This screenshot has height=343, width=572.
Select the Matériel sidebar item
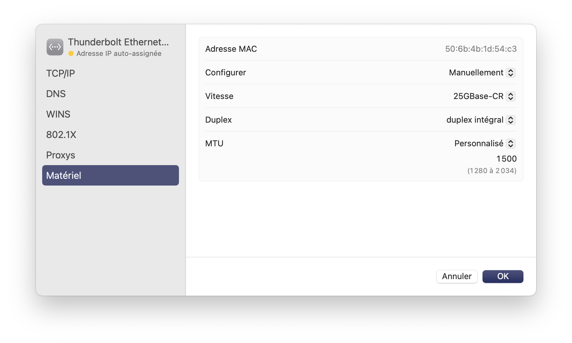coord(111,175)
